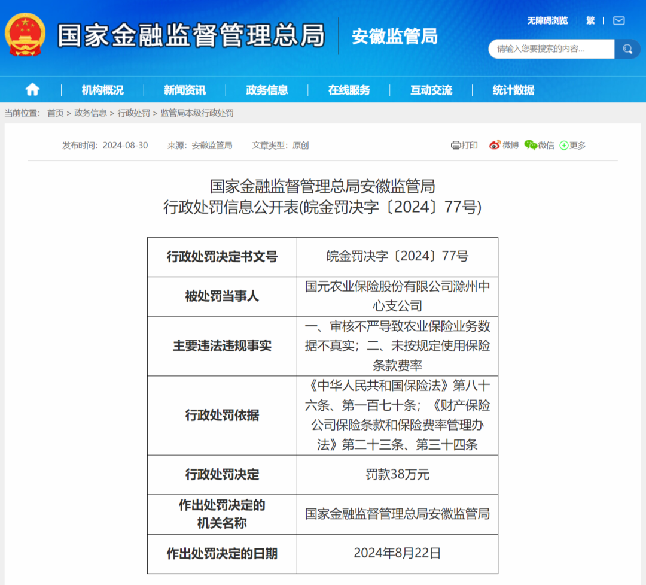Click the 行政处罚决定 header cell
Screen dimensions: 646x585
222,475
